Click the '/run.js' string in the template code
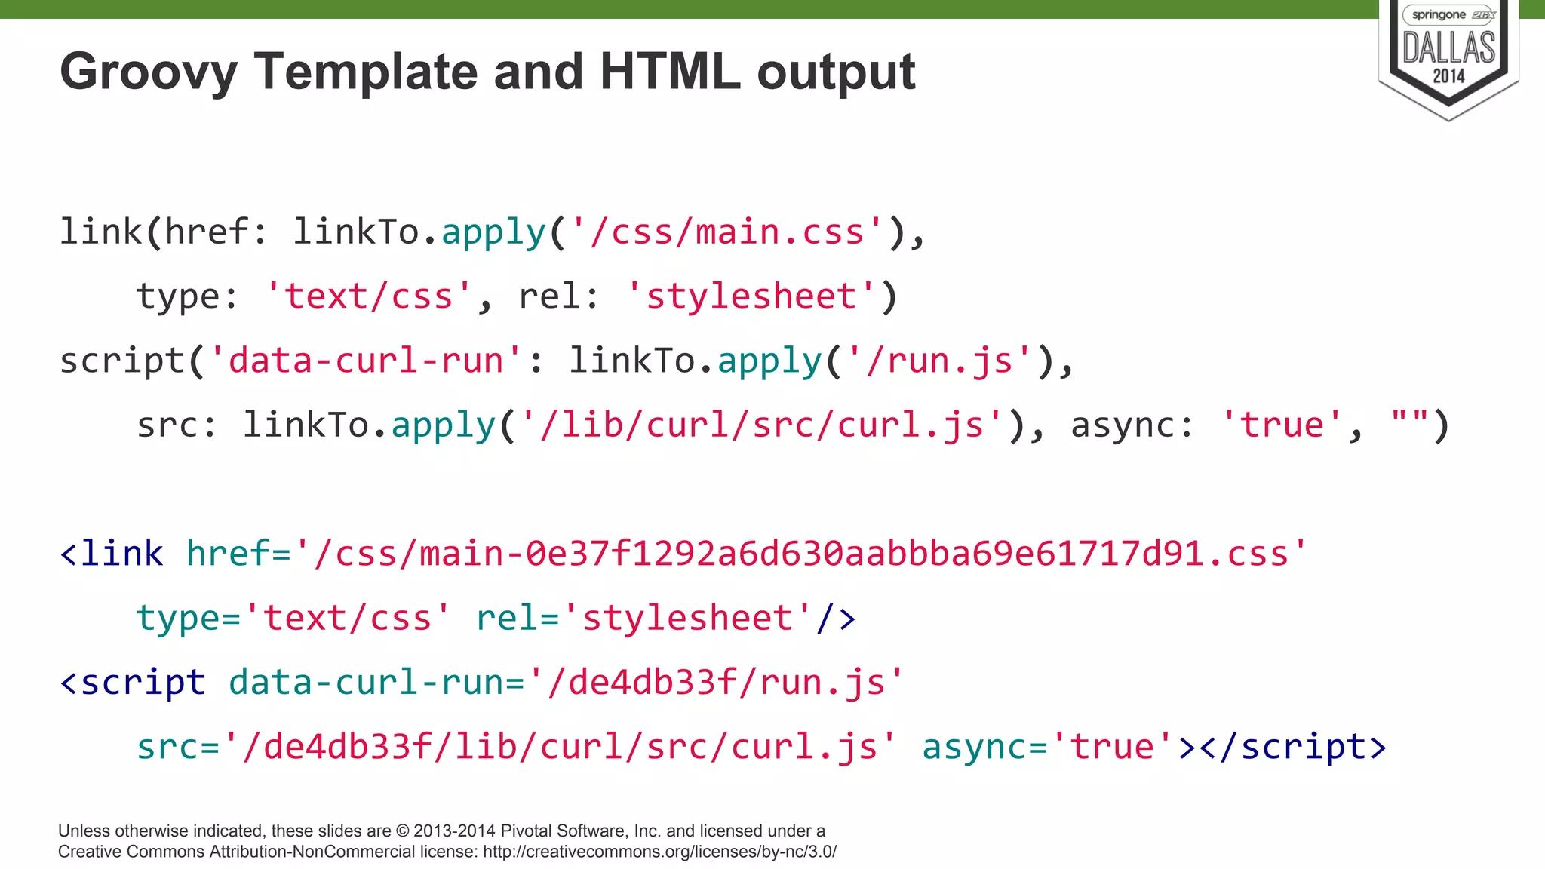Viewport: 1545px width, 869px height. 938,361
